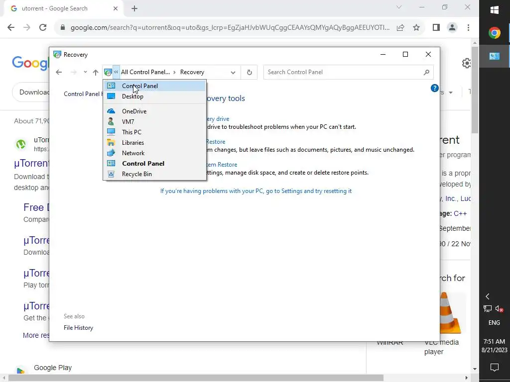Go back in Recovery window
The height and width of the screenshot is (382, 510).
[59, 72]
